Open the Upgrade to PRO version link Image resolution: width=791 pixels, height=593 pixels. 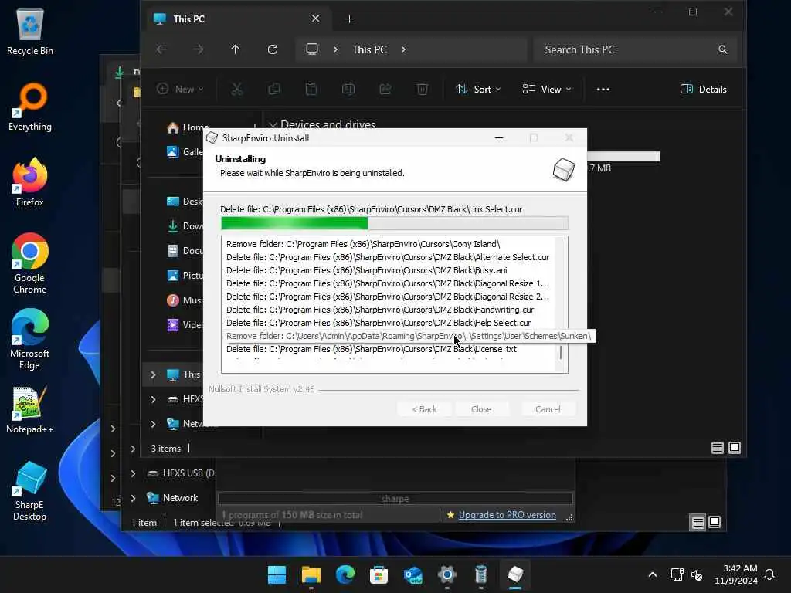point(507,515)
